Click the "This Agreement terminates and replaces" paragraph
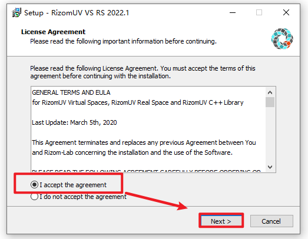 (144, 148)
